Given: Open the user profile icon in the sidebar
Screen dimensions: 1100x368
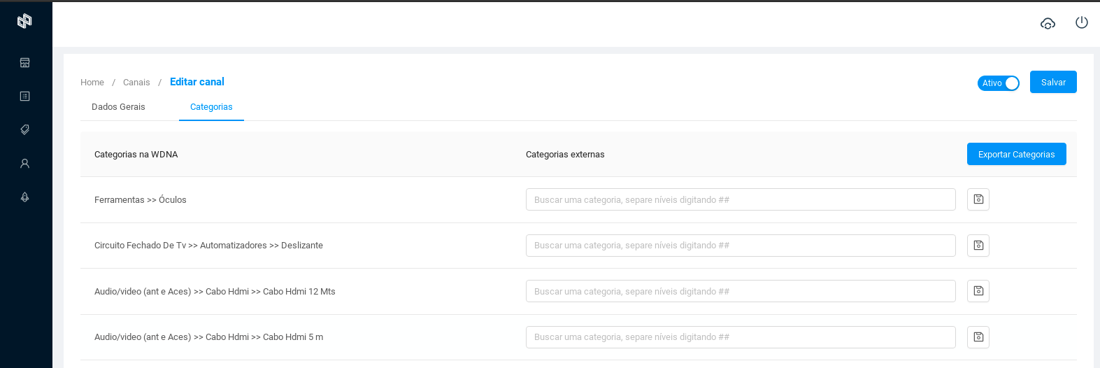Looking at the screenshot, I should [24, 164].
